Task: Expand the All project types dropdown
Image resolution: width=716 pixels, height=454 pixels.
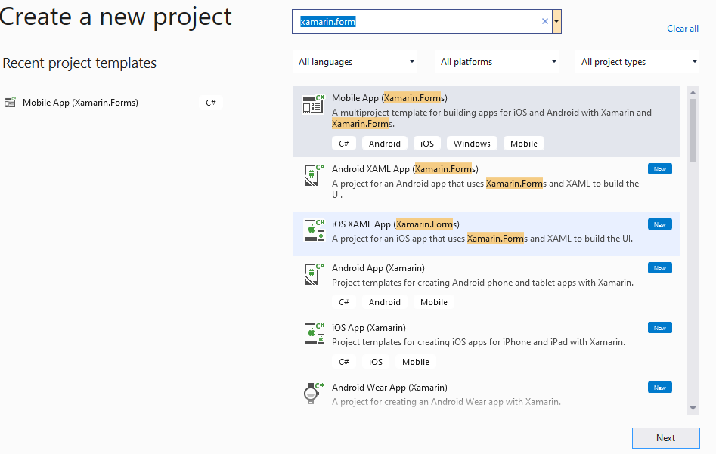Action: pos(640,62)
